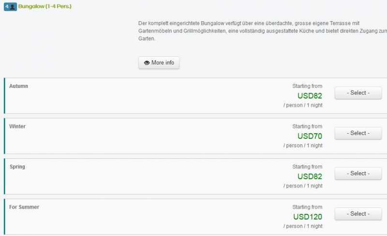Viewport: 387px width, 236px height.
Task: Expand the Select dropdown for Spring
Action: (x=358, y=173)
